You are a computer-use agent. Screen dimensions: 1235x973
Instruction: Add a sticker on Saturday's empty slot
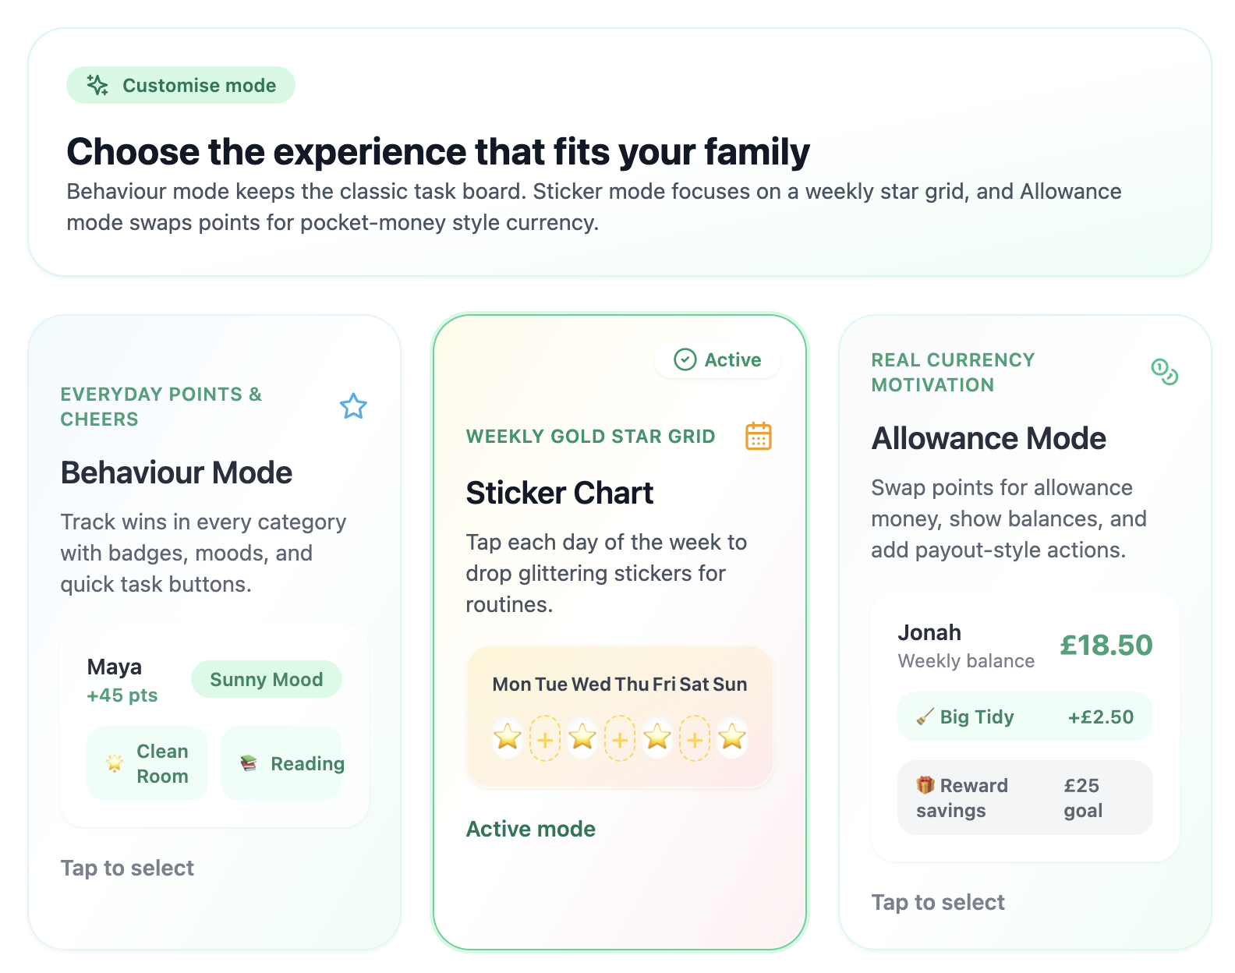[694, 740]
